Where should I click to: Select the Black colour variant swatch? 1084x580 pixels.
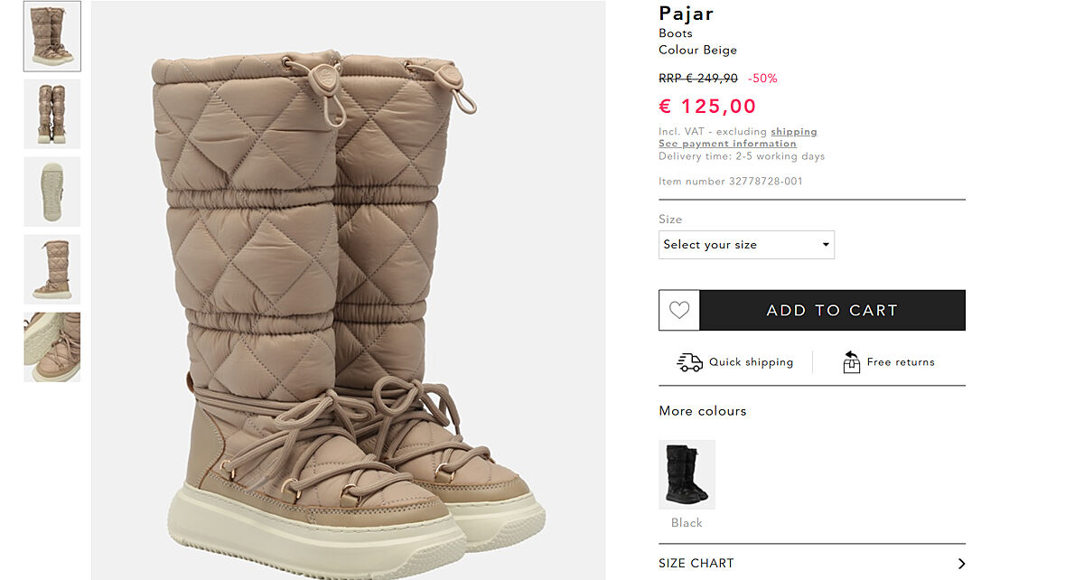click(687, 475)
